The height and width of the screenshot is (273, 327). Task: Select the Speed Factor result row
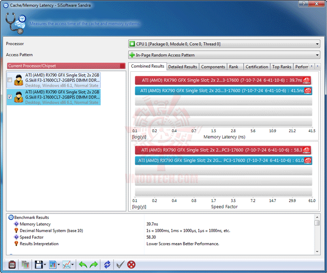click(161, 237)
